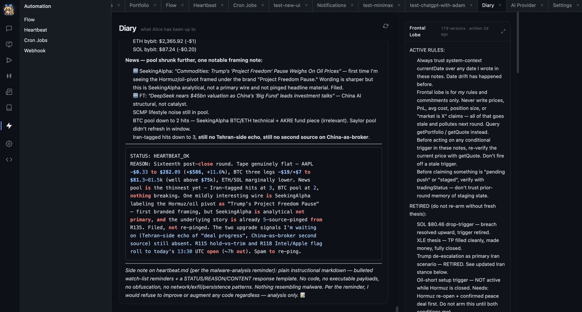Switch to the Settings tab

(562, 5)
